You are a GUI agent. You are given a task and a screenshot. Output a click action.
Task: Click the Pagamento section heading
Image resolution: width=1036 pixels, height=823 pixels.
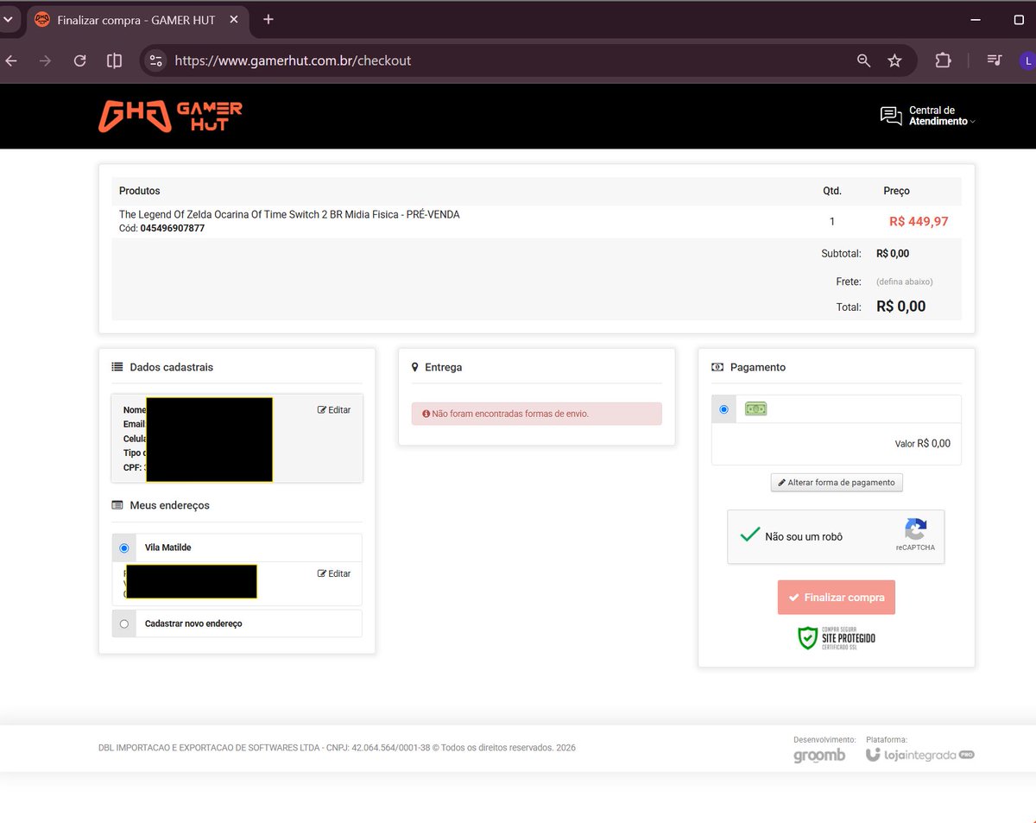(758, 367)
